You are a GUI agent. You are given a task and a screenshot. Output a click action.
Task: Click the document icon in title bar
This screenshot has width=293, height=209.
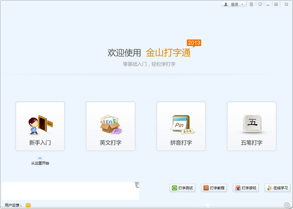[251, 4]
